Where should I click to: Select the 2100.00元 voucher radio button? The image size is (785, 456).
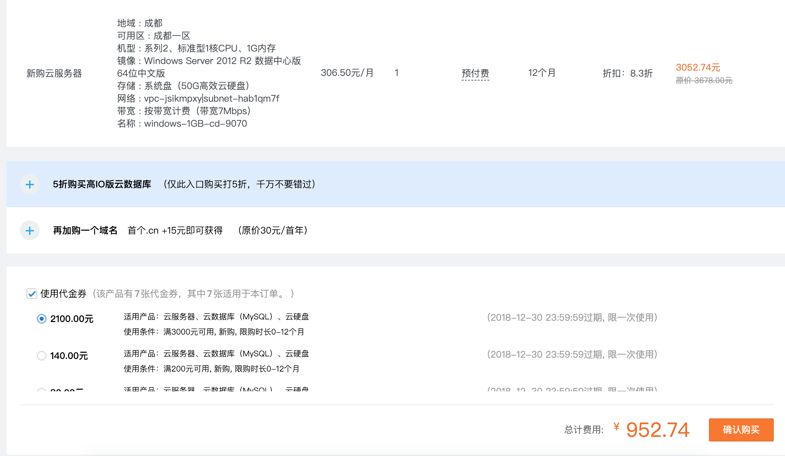tap(42, 319)
